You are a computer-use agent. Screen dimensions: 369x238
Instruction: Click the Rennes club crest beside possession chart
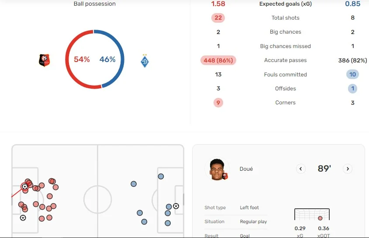[44, 60]
